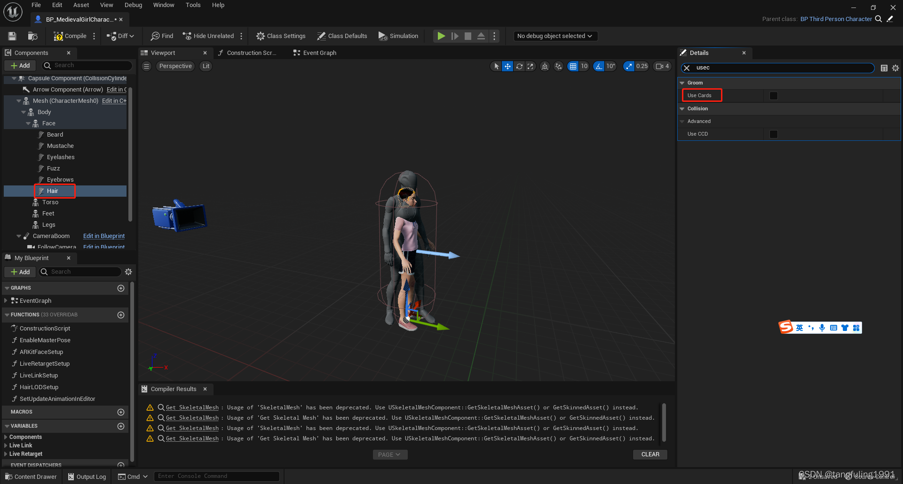This screenshot has height=484, width=903.
Task: Toggle grid snapping in viewport
Action: (x=573, y=66)
